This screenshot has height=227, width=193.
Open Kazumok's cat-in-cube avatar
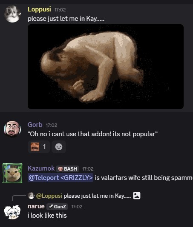tap(12, 173)
